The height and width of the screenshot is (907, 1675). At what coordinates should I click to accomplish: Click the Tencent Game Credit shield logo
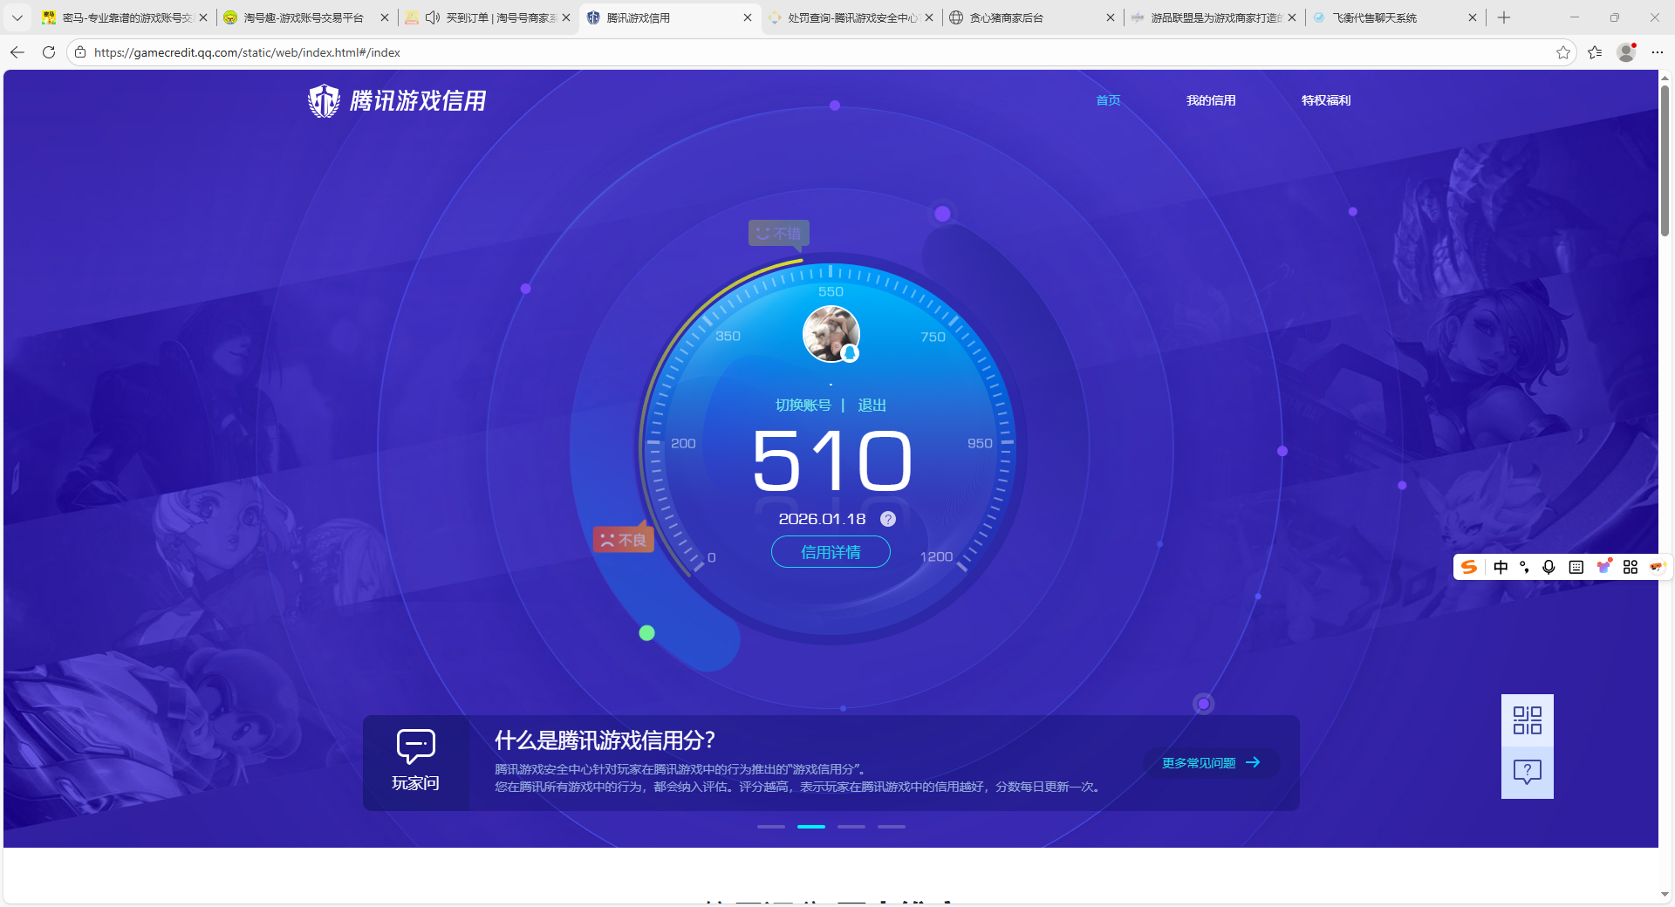tap(324, 100)
